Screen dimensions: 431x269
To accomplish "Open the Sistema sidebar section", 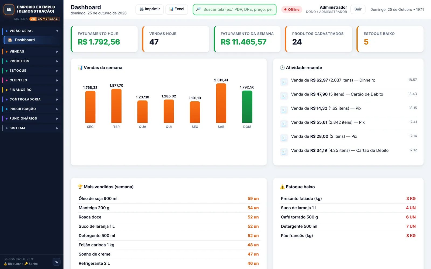I will [x=32, y=128].
